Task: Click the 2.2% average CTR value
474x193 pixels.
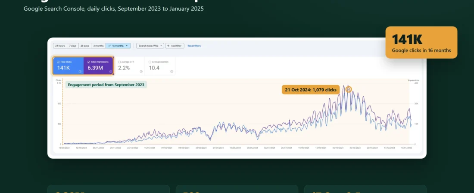Action: 124,68
